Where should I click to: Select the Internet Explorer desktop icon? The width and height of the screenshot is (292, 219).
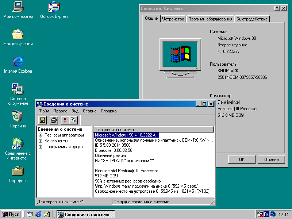[x=18, y=65]
